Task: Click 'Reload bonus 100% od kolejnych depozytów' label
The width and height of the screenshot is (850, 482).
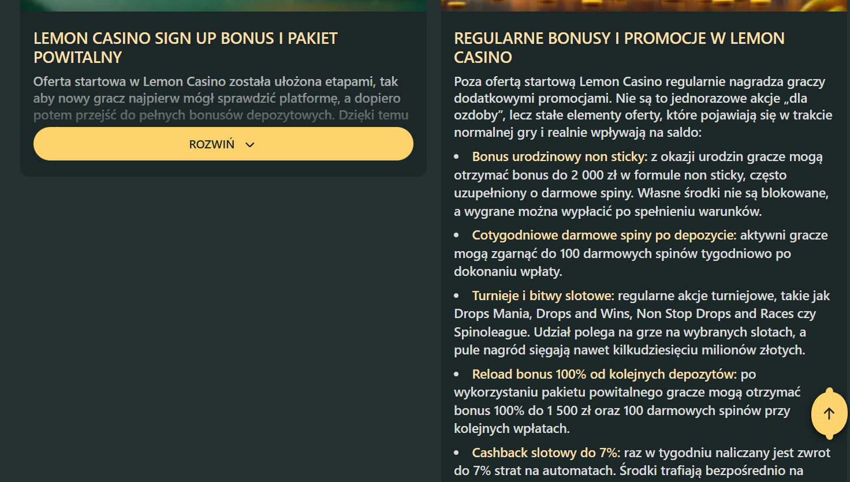Action: coord(603,375)
